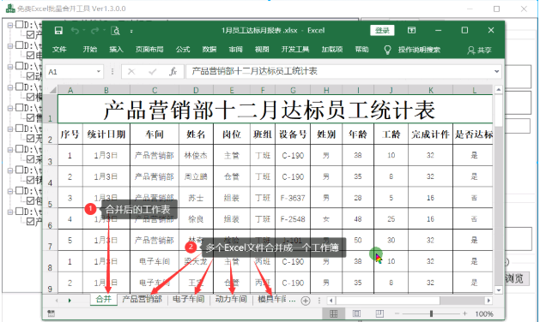Screen dimensions: 540x322
Task: Click the Save icon in Excel title bar
Action: [58, 31]
